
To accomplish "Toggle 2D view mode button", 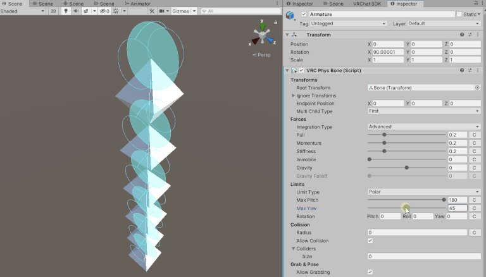I will coord(53,11).
